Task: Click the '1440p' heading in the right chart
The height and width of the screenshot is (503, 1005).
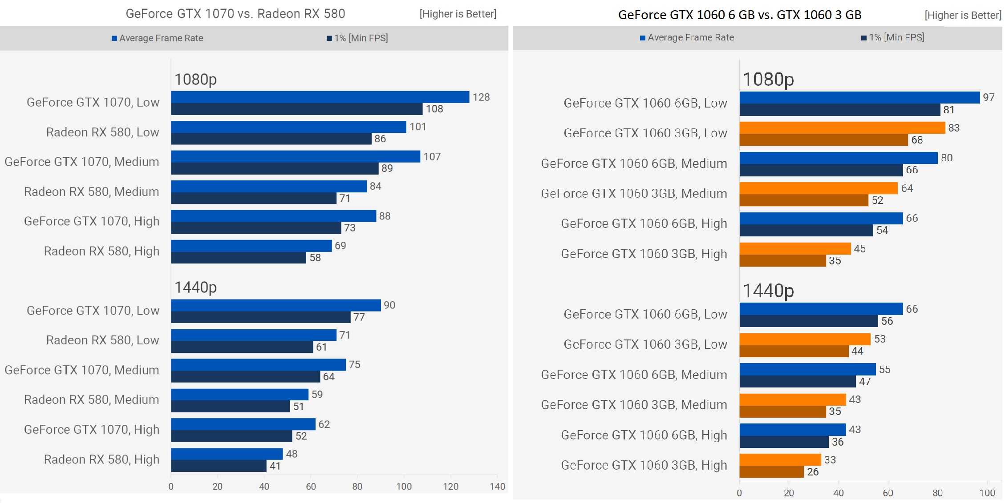Action: tap(768, 291)
